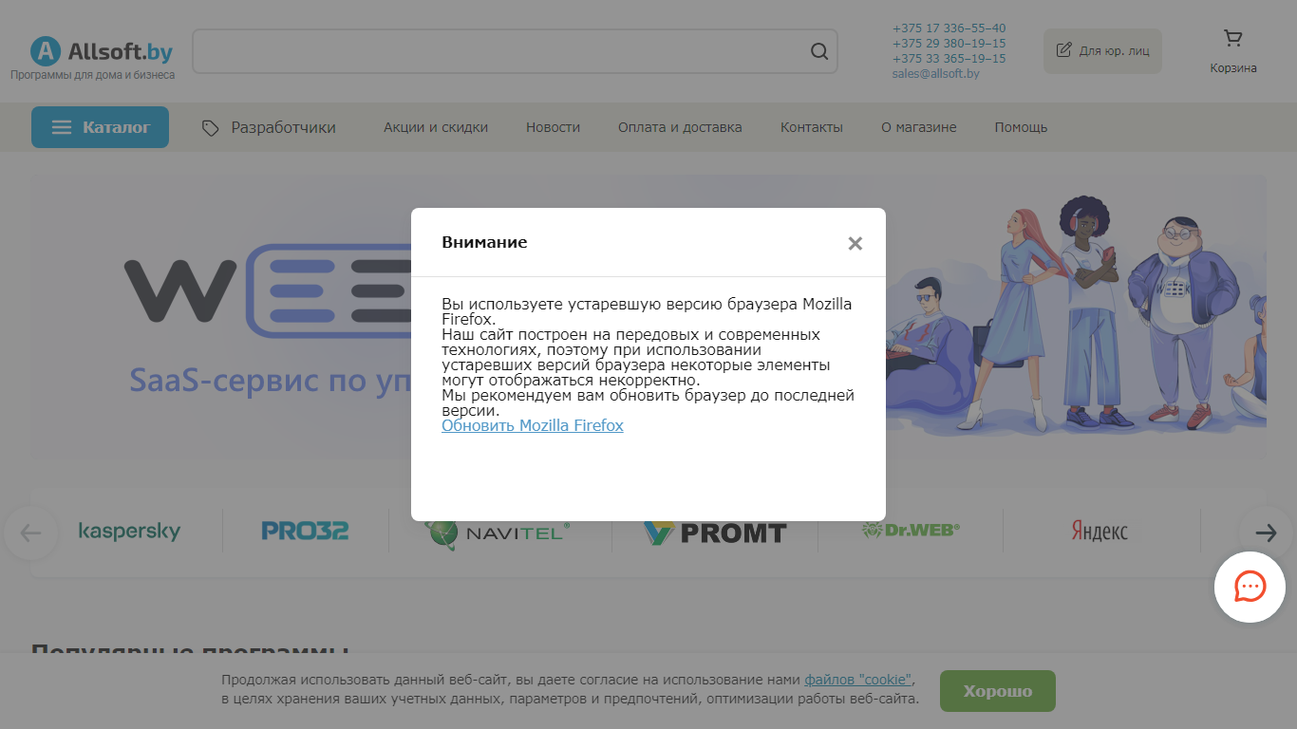Open the shopping cart icon
Screen dimensions: 1297x729
coord(1232,39)
